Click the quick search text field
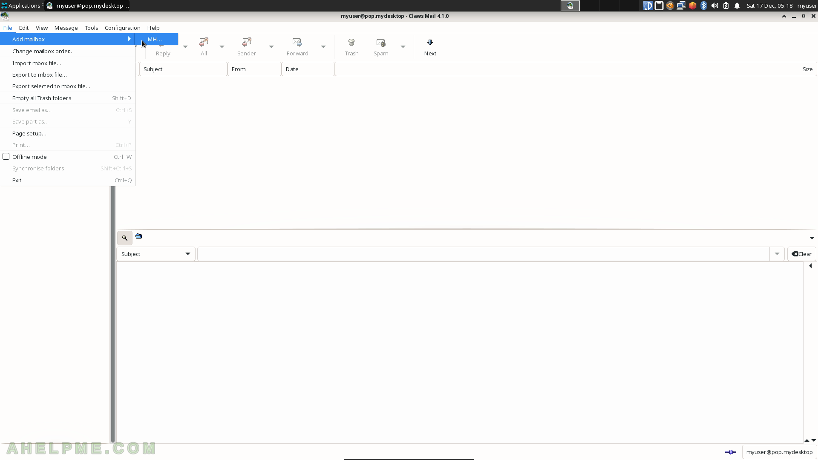This screenshot has width=818, height=460. pyautogui.click(x=484, y=254)
